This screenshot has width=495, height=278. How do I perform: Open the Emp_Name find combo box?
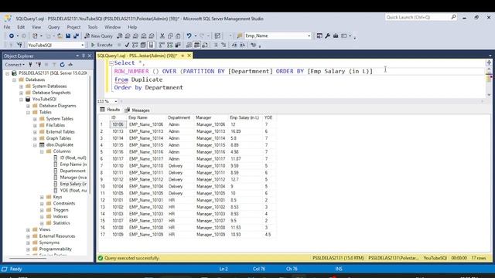(309, 36)
